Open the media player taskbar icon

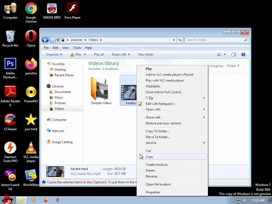click(x=34, y=200)
